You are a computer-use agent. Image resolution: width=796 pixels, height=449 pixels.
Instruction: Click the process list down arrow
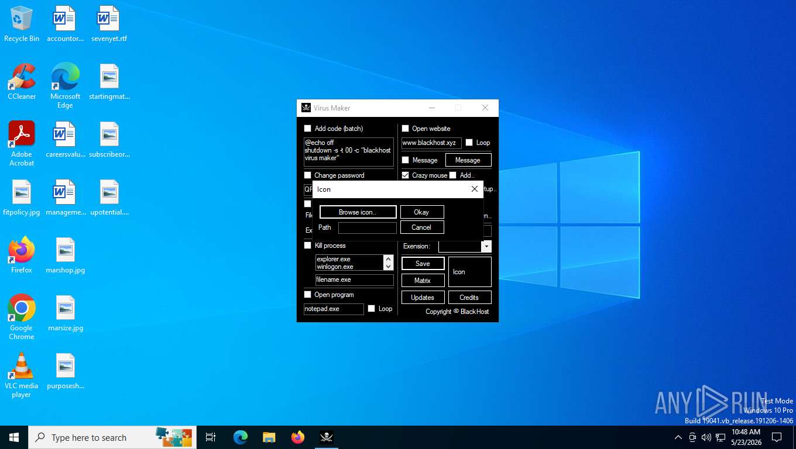click(x=388, y=267)
